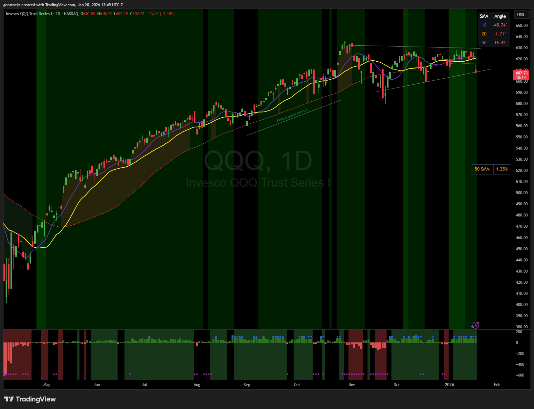Click the -600 indicator scale label
Image resolution: width=534 pixels, height=409 pixels.
(x=520, y=375)
